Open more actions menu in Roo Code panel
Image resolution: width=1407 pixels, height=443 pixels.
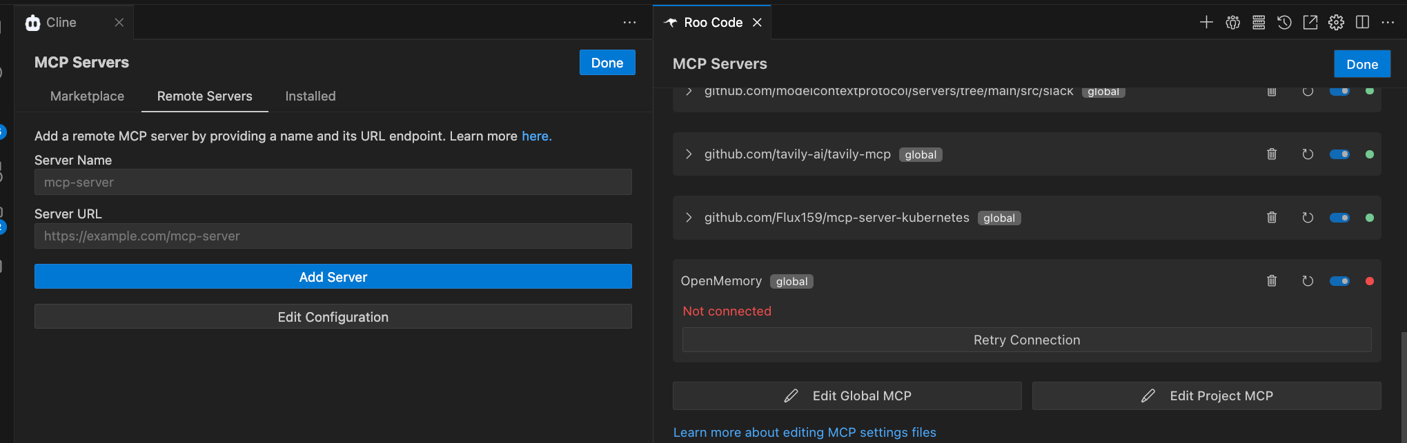tap(1388, 22)
